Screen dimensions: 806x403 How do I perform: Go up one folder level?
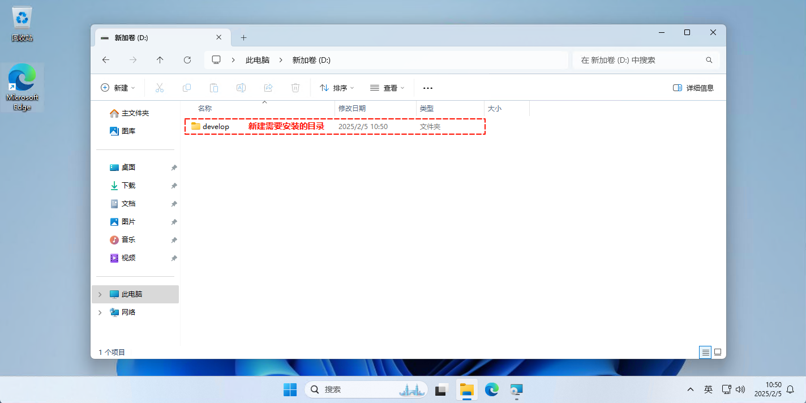click(x=160, y=60)
